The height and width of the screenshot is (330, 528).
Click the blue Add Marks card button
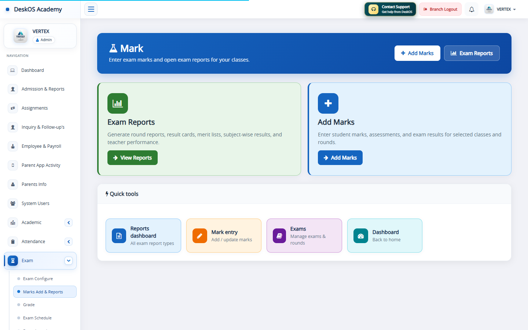coord(340,158)
